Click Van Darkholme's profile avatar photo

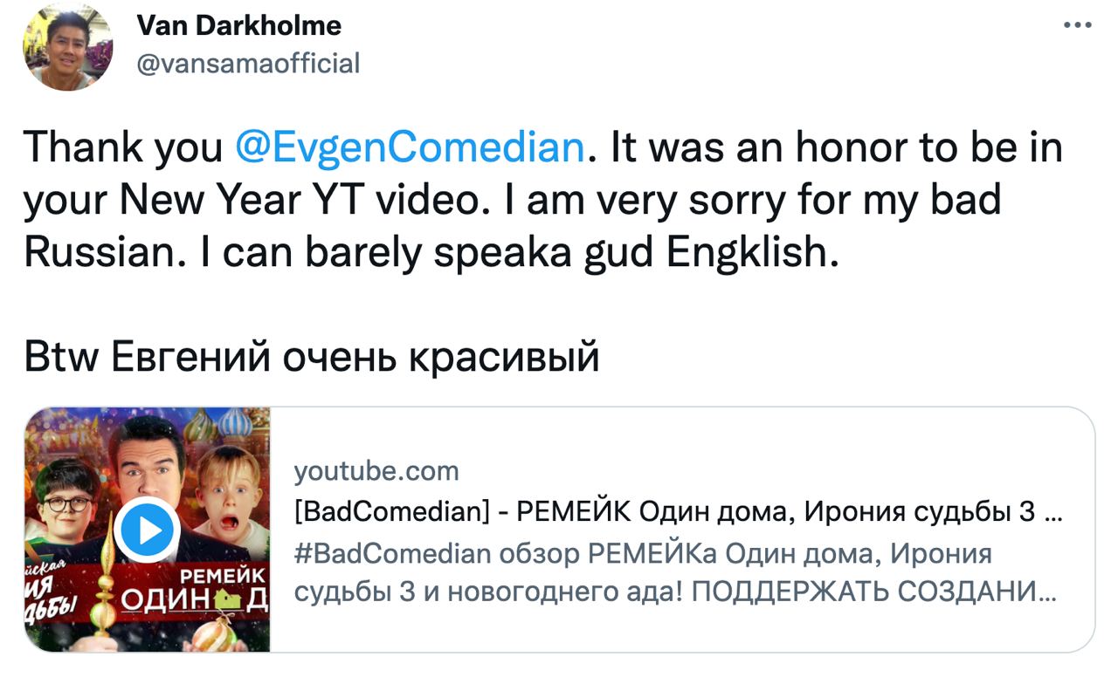pos(67,47)
